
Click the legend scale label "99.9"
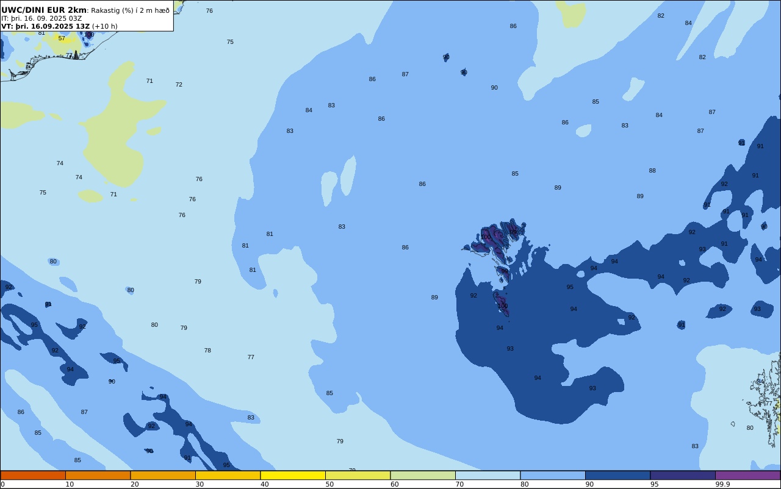pyautogui.click(x=722, y=484)
